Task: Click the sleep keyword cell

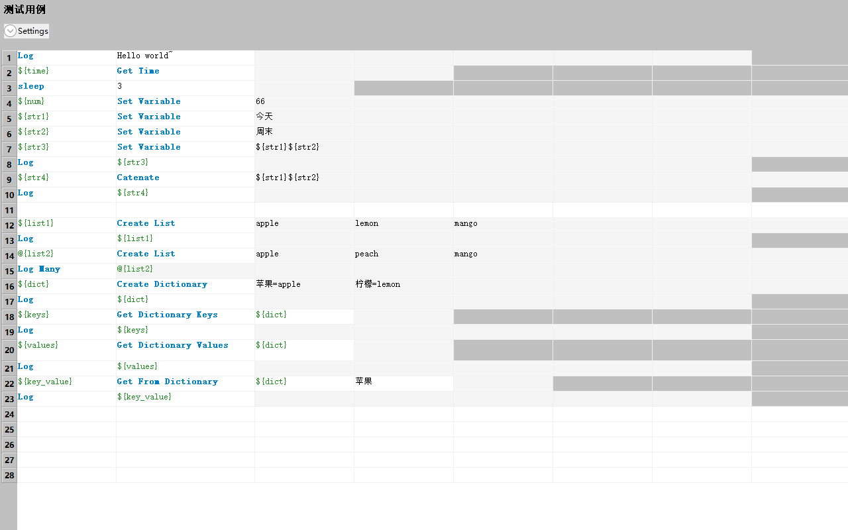Action: coord(66,88)
